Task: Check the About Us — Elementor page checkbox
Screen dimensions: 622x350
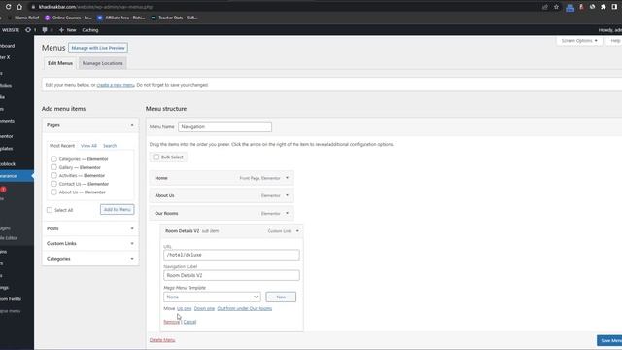Action: pos(53,192)
